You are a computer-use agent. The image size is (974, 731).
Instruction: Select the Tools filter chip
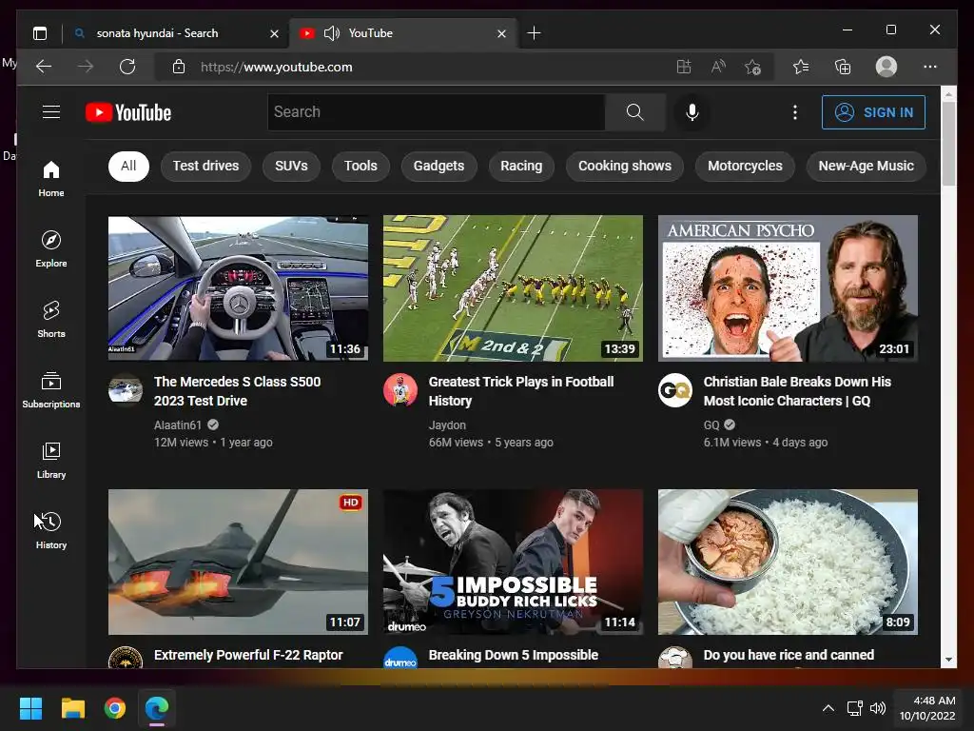click(360, 166)
